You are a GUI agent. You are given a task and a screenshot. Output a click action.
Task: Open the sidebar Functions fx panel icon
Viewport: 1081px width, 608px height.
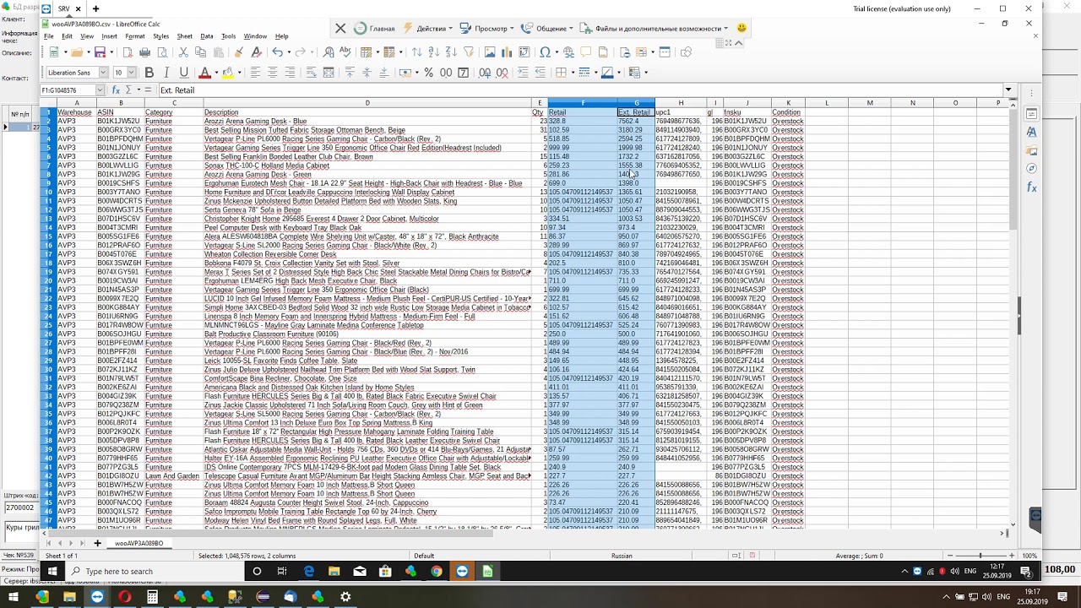(x=1031, y=187)
